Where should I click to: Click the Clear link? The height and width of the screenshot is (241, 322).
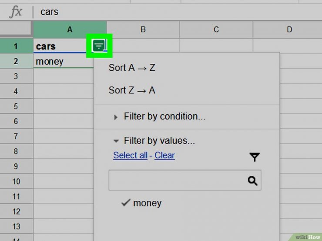click(x=164, y=155)
